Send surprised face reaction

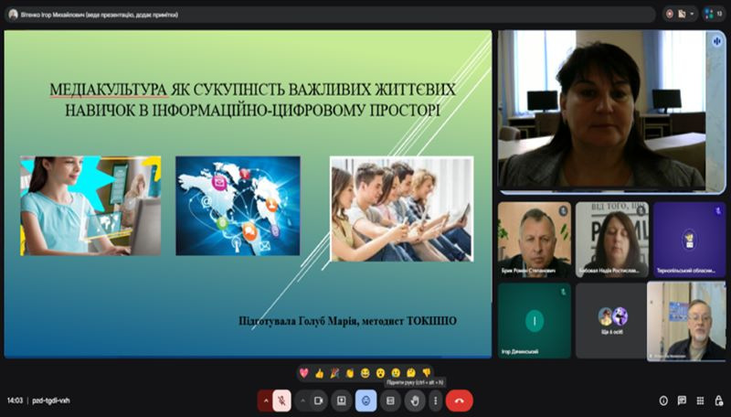[380, 373]
